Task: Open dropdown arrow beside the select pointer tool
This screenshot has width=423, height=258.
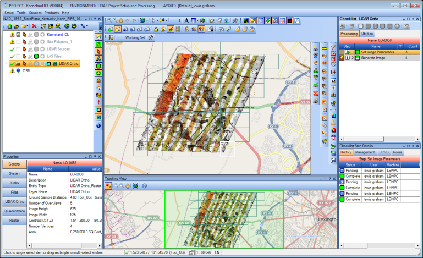Action: pyautogui.click(x=158, y=20)
